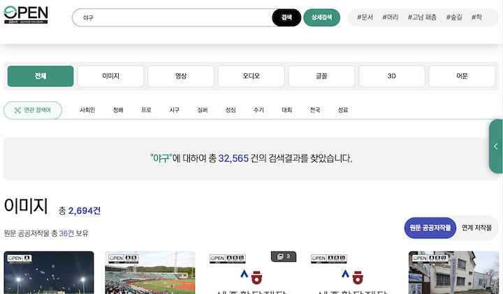Image resolution: width=503 pixels, height=294 pixels.
Task: Expand the green side panel arrow
Action: tap(496, 146)
